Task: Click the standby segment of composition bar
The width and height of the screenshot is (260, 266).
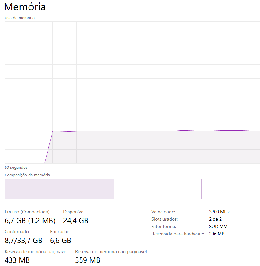Action: (158, 189)
